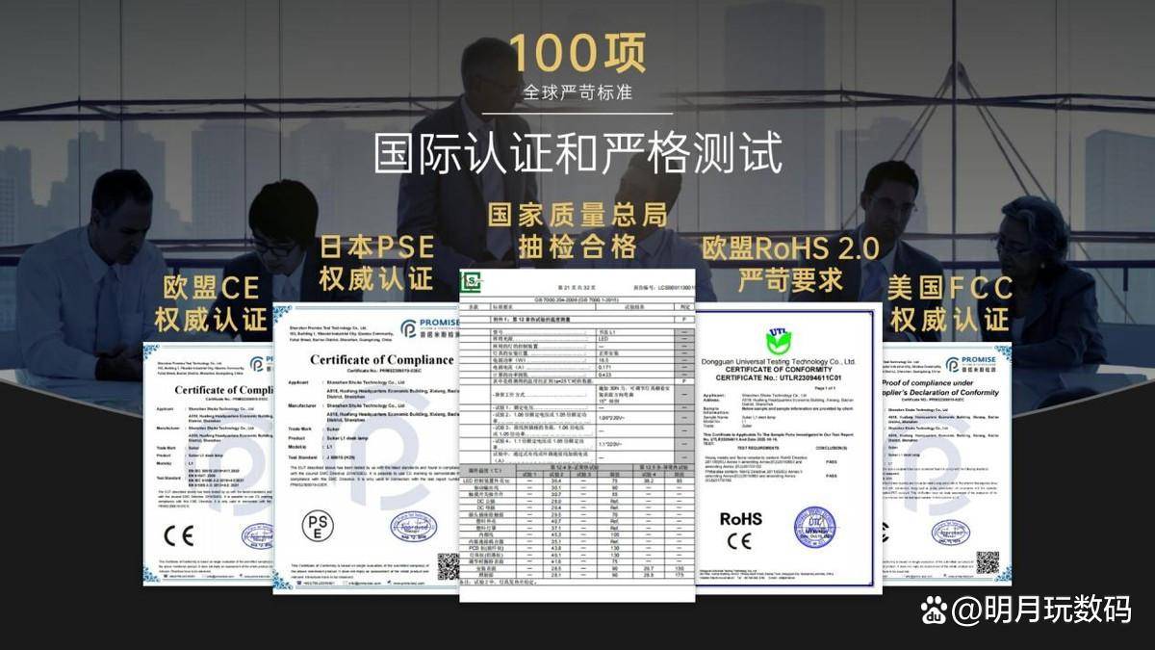Click the RoHS CE mark on the conformity certificate
The image size is (1155, 650).
coord(739,540)
